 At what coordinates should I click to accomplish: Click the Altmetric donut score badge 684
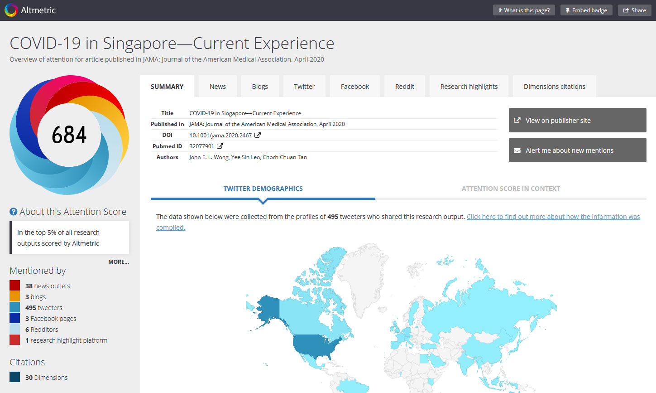coord(69,135)
